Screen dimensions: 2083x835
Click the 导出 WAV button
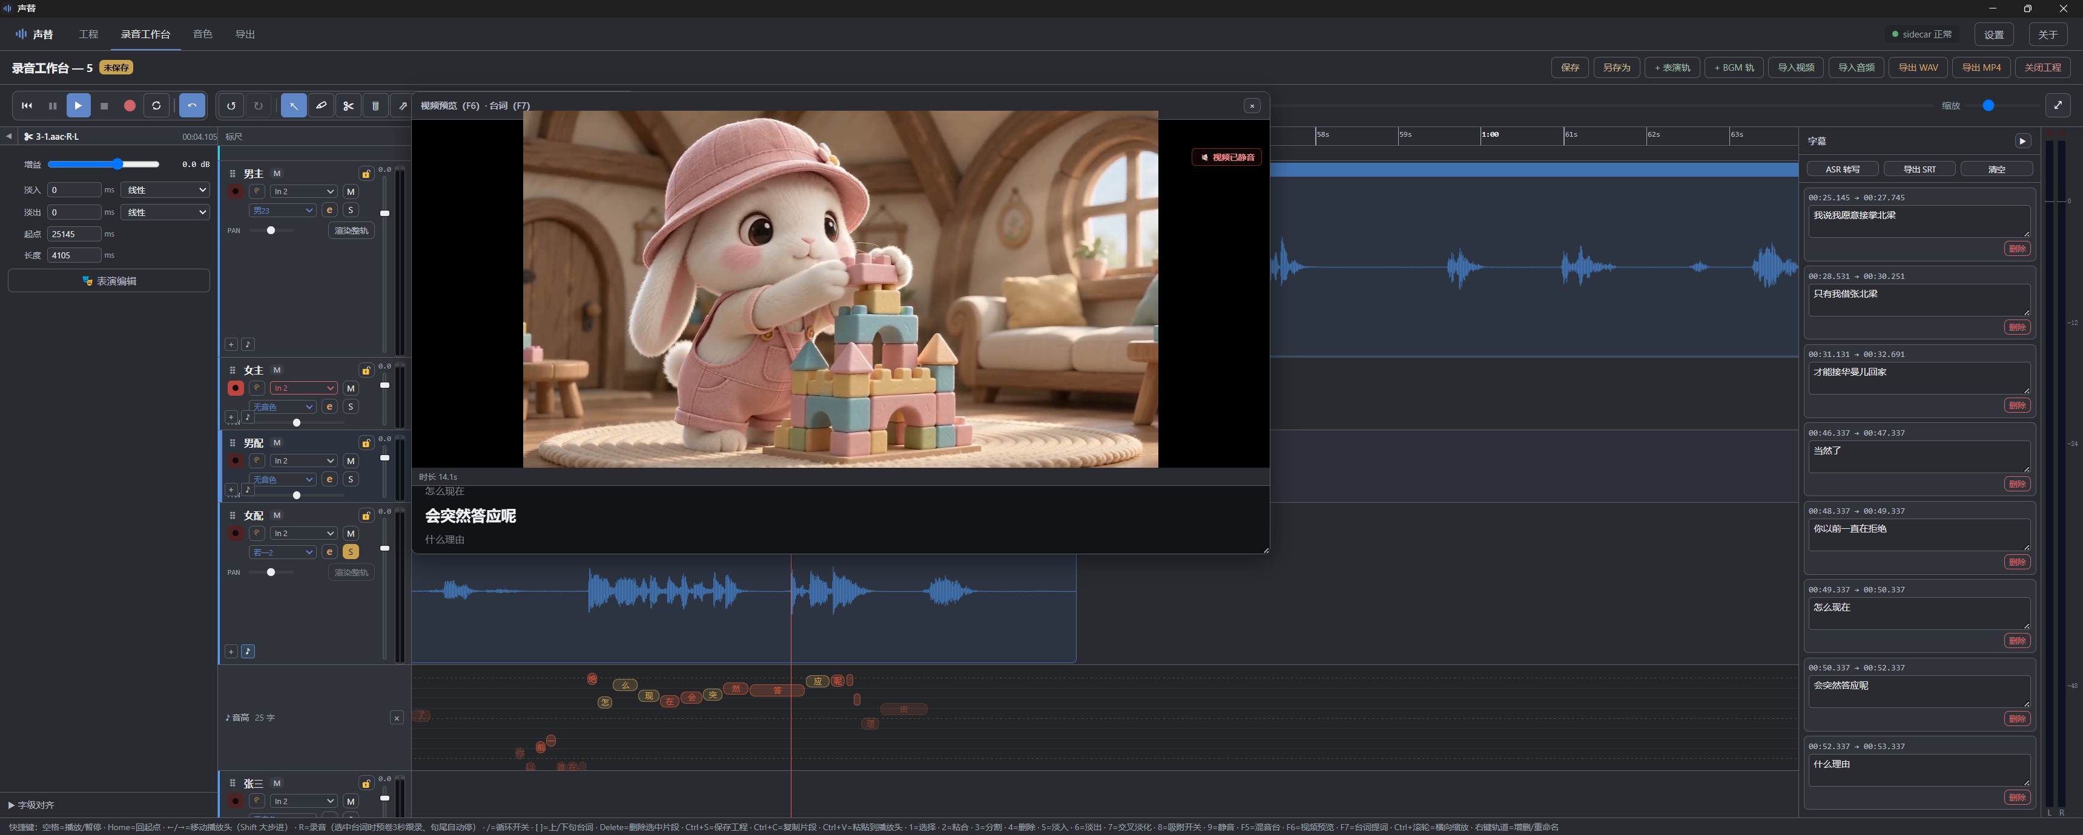coord(1918,67)
